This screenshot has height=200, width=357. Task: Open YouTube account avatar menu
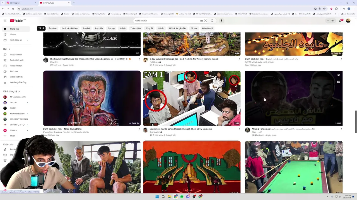tap(348, 21)
